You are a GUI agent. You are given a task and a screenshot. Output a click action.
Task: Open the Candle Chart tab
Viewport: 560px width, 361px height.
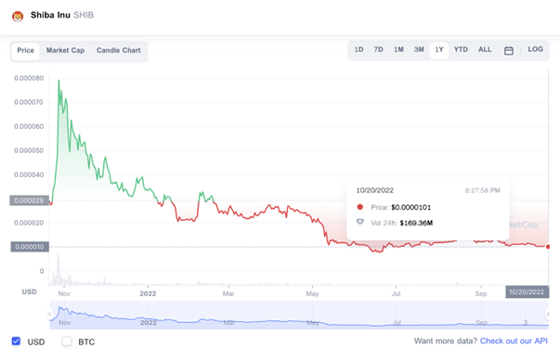coord(119,50)
